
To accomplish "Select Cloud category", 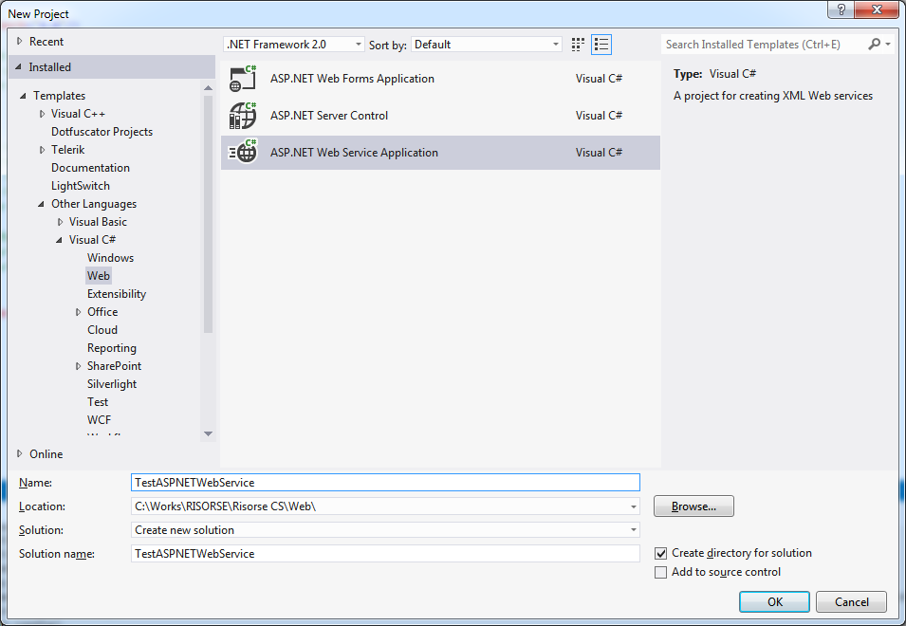I will coord(102,330).
